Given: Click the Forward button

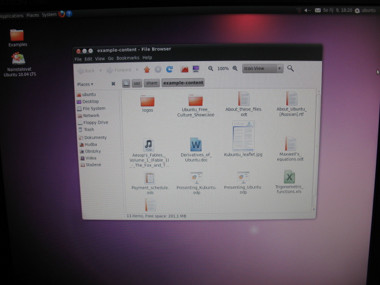Looking at the screenshot, I should pos(119,70).
